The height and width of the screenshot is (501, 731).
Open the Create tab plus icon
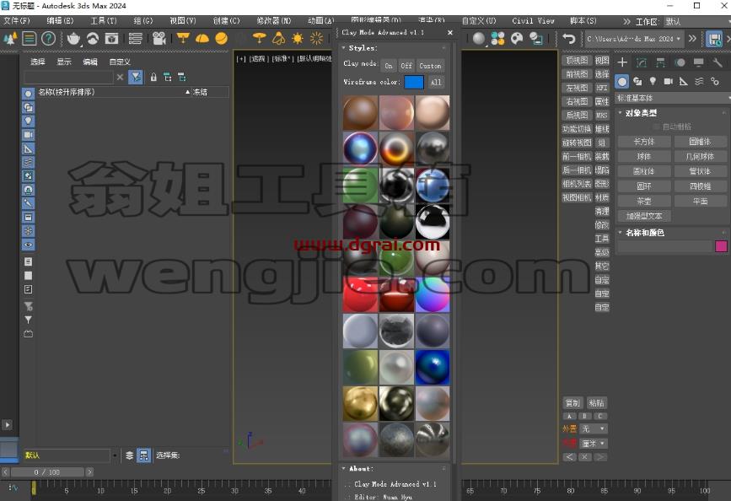(x=622, y=62)
